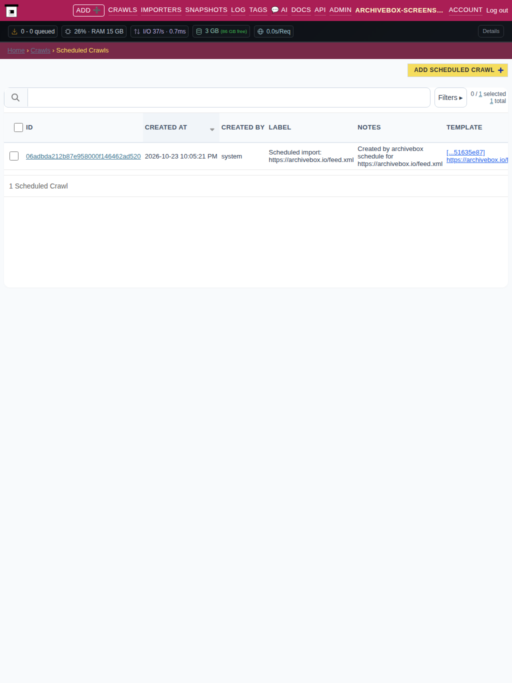
Task: Sort by the ID column header
Action: point(29,127)
